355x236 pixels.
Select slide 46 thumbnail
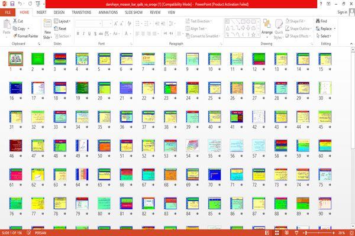(x=15, y=146)
